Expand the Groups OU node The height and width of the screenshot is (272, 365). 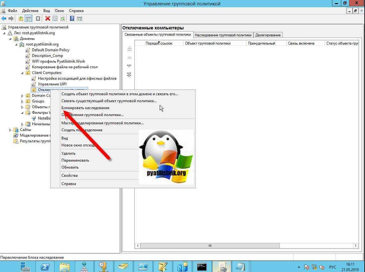[x=22, y=102]
